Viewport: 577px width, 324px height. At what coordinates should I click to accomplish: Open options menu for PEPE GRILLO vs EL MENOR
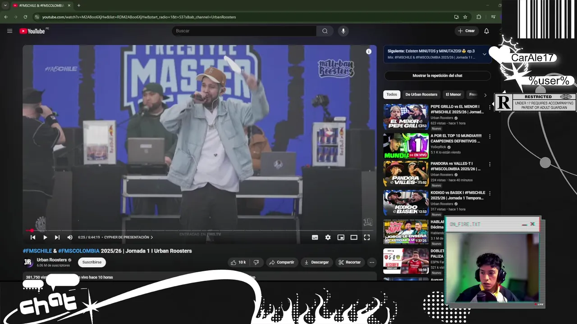coord(490,108)
